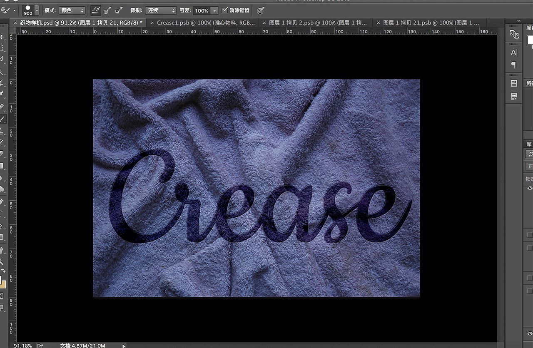
Task: Toggle the eye icon below the 锁定 label
Action: click(530, 188)
